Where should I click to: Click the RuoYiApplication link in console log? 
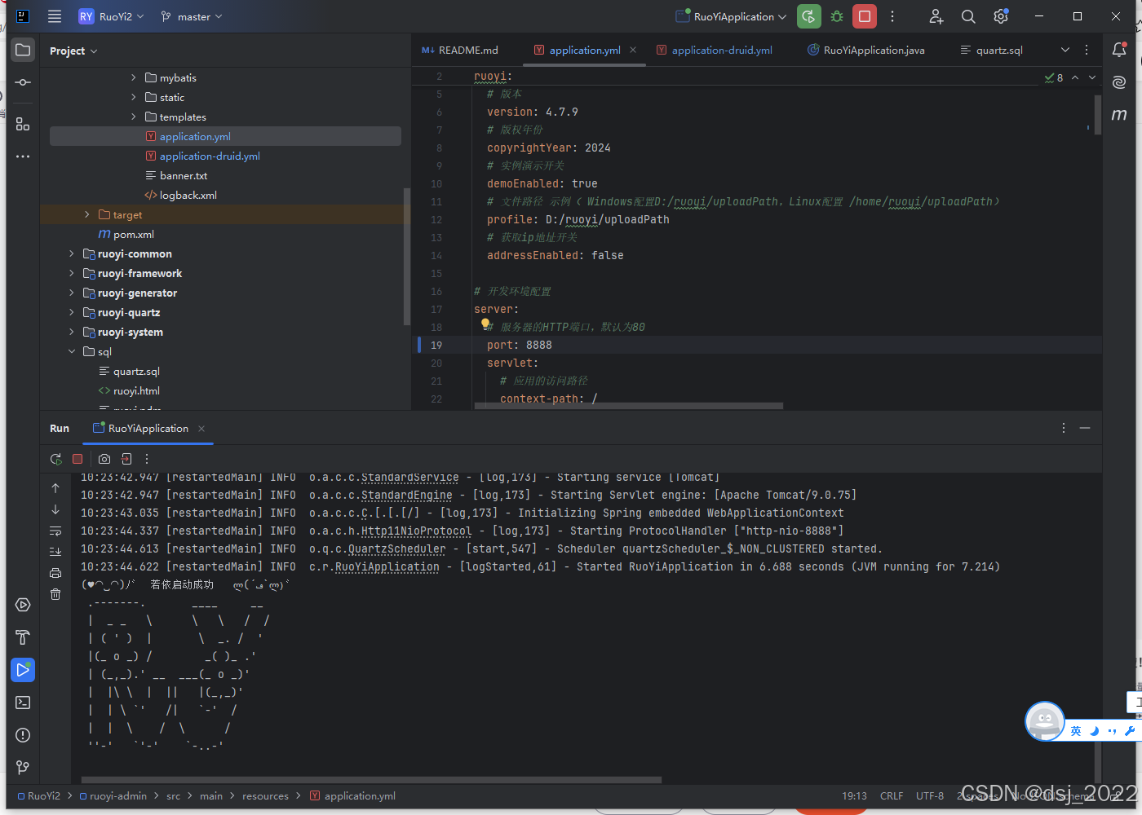[387, 566]
